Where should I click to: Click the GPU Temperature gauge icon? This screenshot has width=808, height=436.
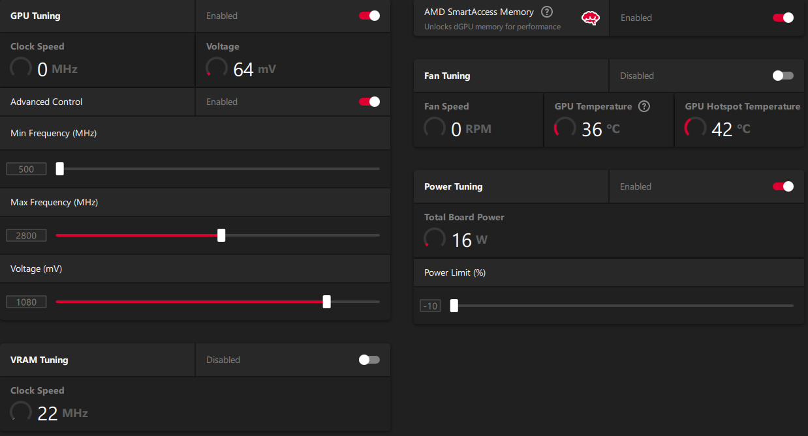pos(565,128)
